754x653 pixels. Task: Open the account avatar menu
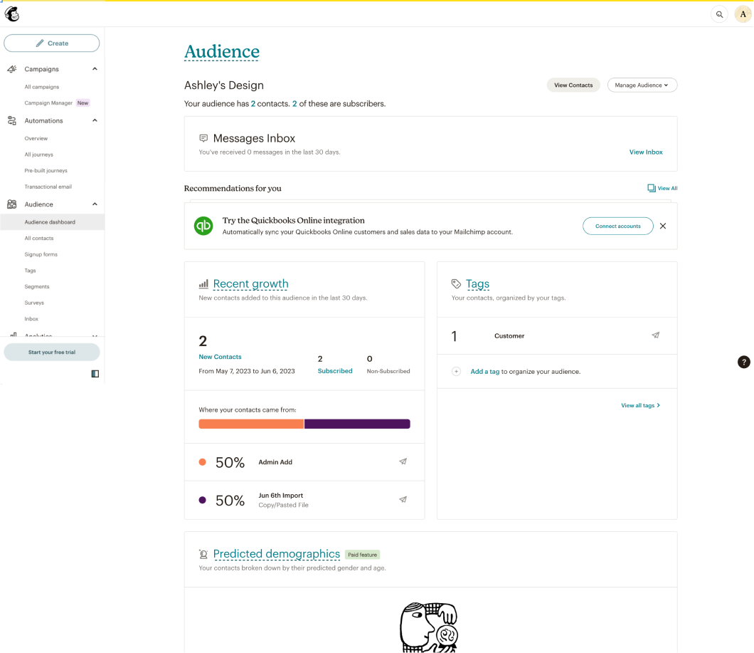point(742,14)
